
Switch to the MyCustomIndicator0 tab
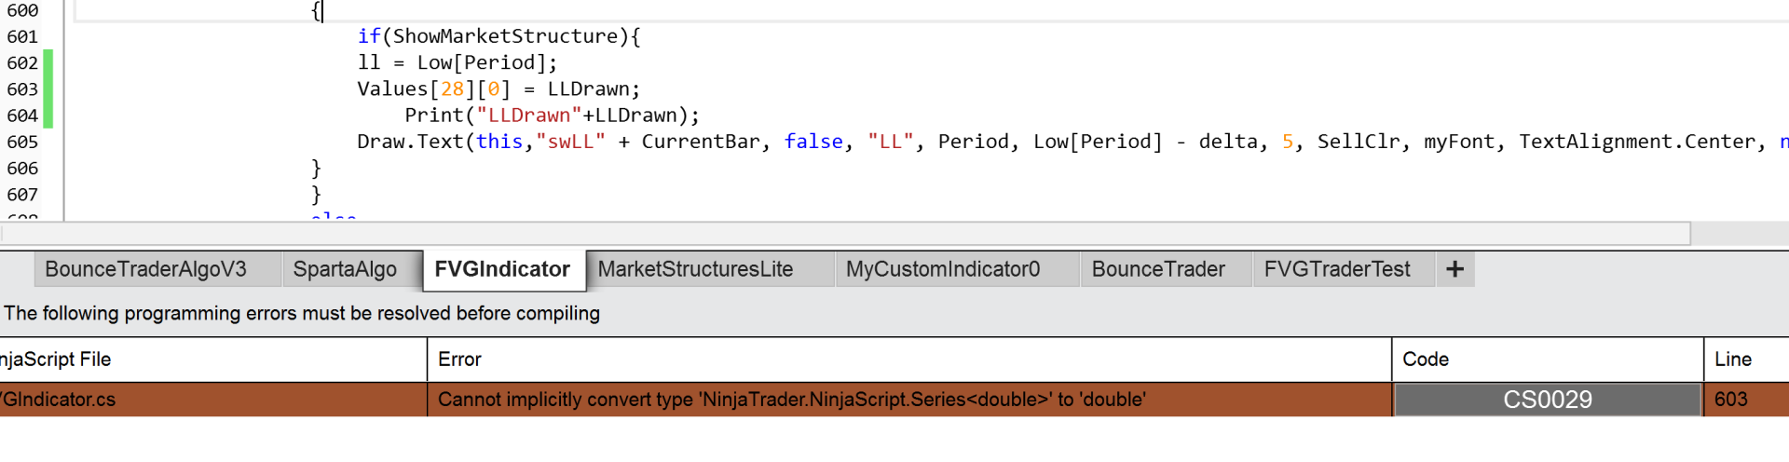click(x=956, y=269)
